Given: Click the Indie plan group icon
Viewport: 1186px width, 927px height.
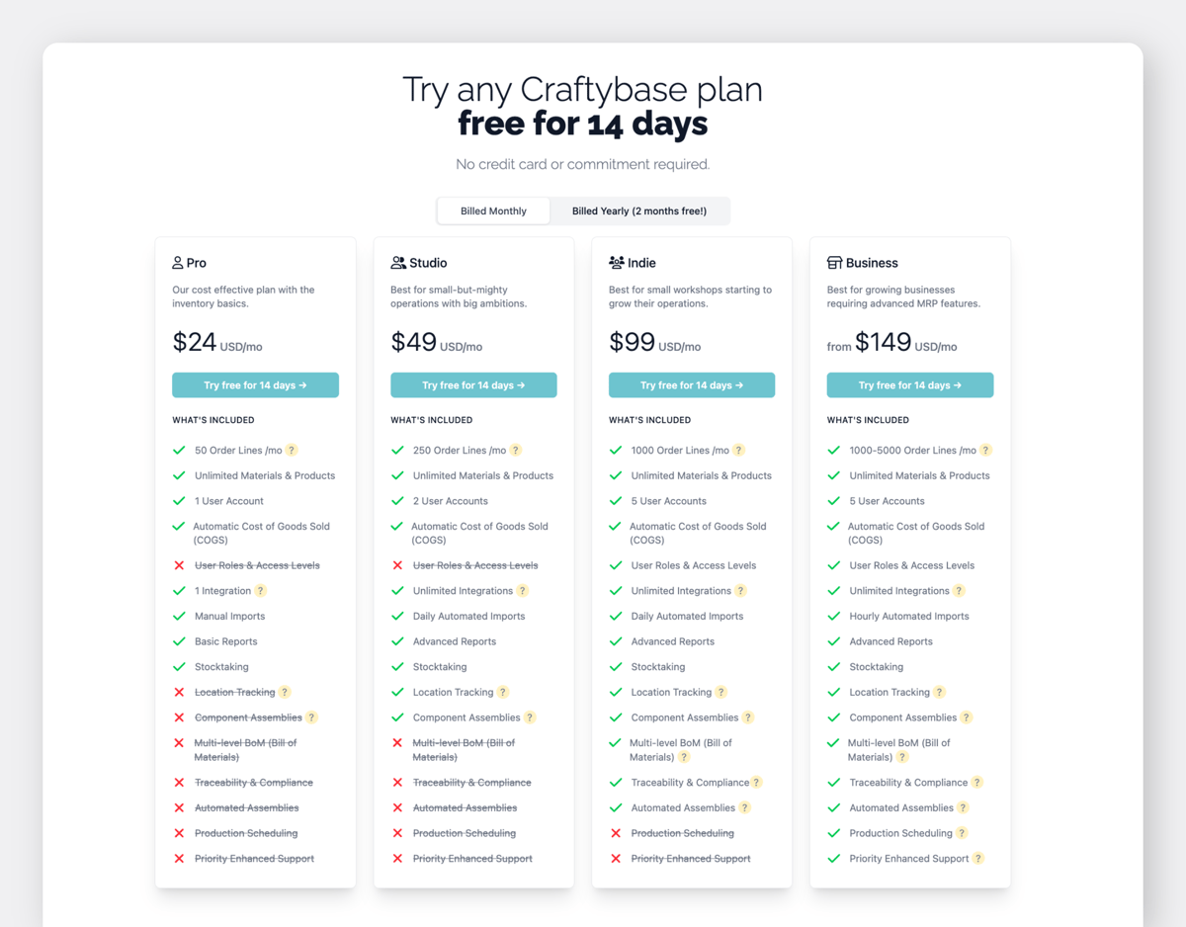Looking at the screenshot, I should 617,263.
